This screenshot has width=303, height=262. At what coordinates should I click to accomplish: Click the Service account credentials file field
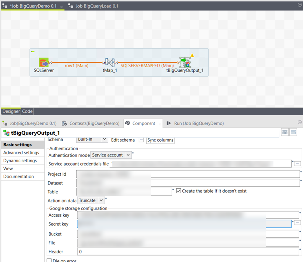[200, 164]
